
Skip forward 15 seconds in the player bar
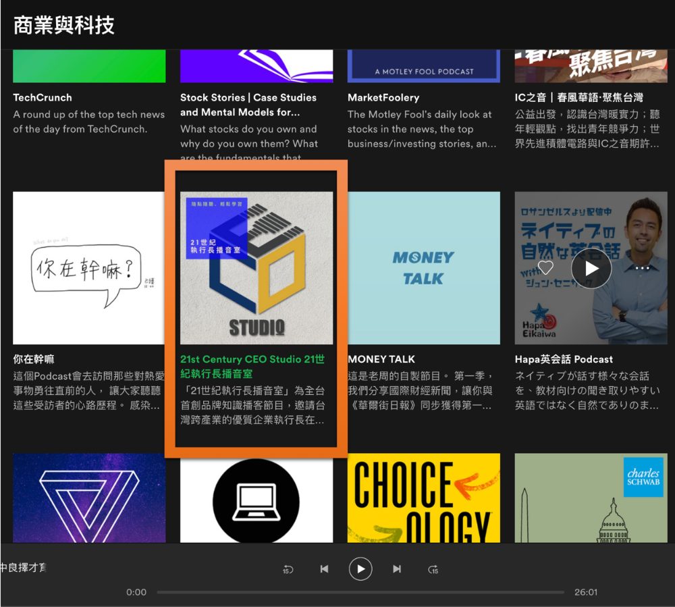[x=433, y=570]
